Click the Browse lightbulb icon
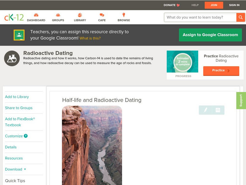This screenshot has width=246, height=185. coord(124,15)
